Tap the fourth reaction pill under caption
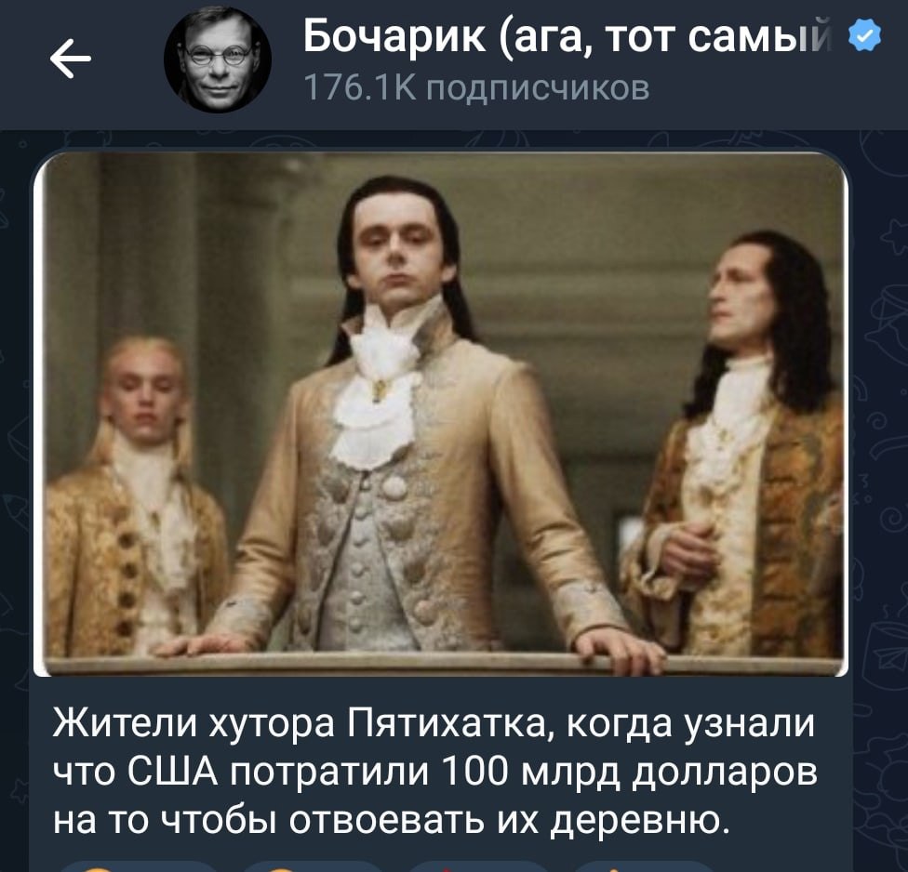This screenshot has width=908, height=872. point(643,866)
